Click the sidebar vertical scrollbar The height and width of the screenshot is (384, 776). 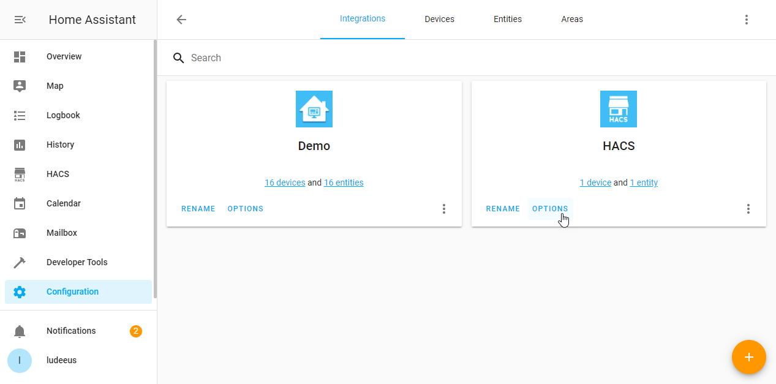(156, 169)
